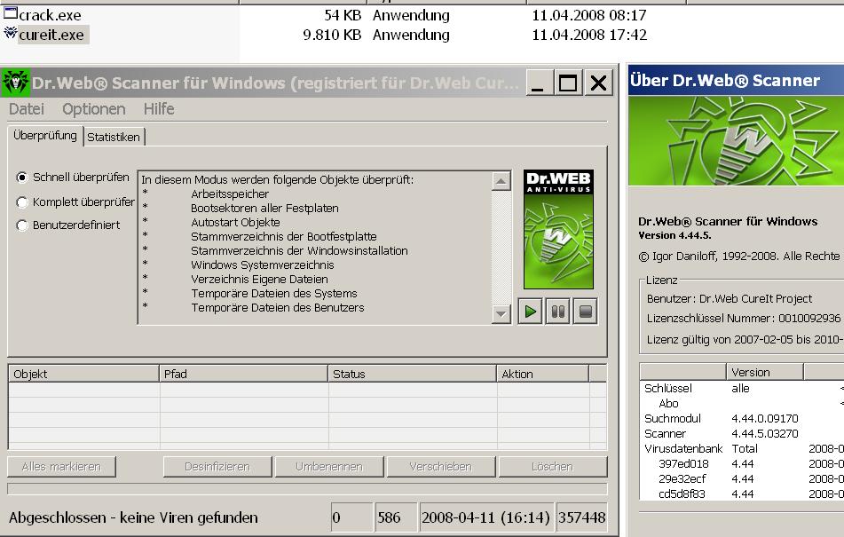Click the green spider banner in About window
Viewport: 844px width, 537px height.
tap(736, 141)
